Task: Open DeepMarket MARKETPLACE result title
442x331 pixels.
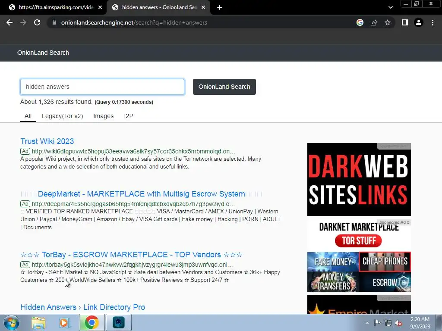Action: [x=141, y=194]
